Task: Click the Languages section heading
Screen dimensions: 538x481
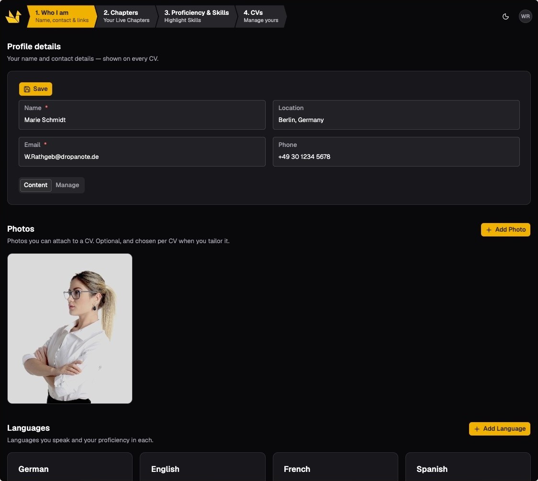Action: (28, 428)
